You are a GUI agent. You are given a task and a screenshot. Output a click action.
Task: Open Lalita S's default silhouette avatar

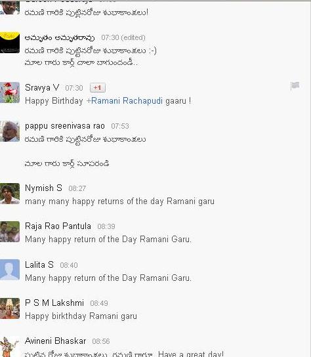click(10, 270)
